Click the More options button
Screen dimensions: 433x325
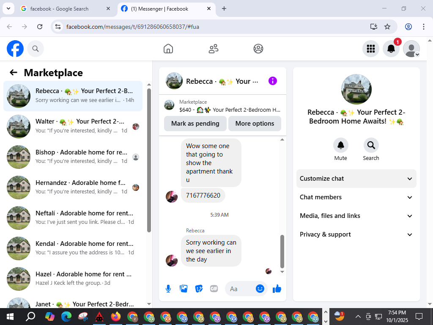(x=255, y=124)
